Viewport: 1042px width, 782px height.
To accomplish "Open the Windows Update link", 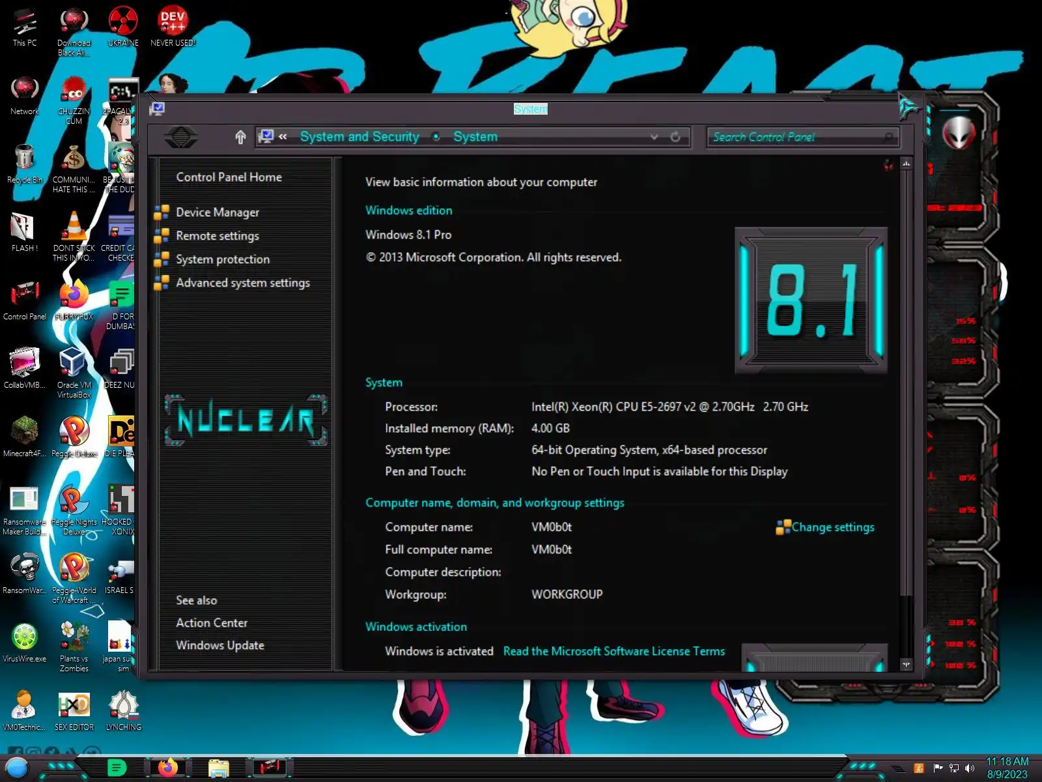I will (220, 645).
